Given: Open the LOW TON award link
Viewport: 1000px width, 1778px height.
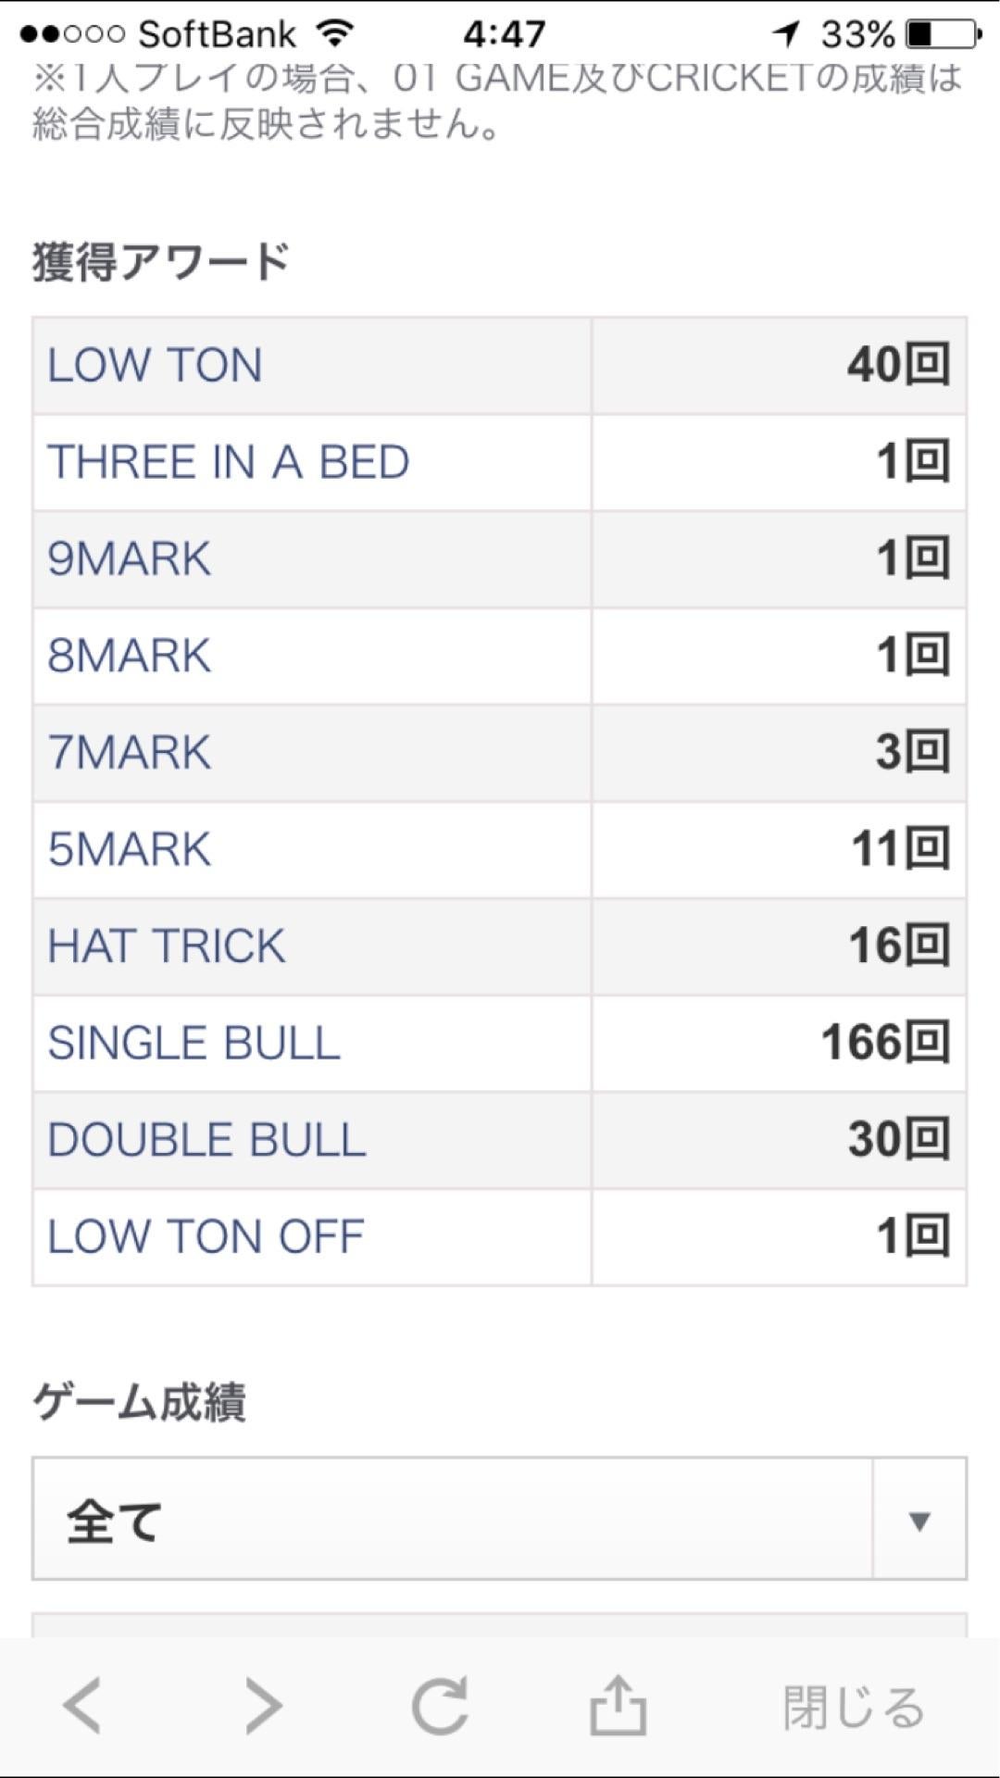Looking at the screenshot, I should coord(156,365).
